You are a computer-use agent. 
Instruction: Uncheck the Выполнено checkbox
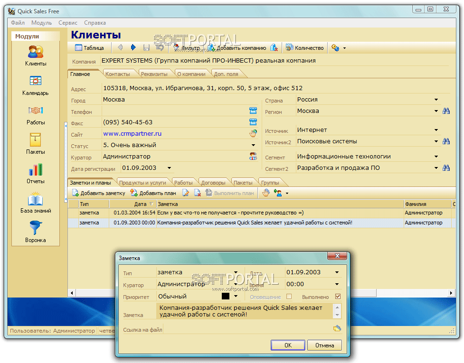(x=338, y=296)
